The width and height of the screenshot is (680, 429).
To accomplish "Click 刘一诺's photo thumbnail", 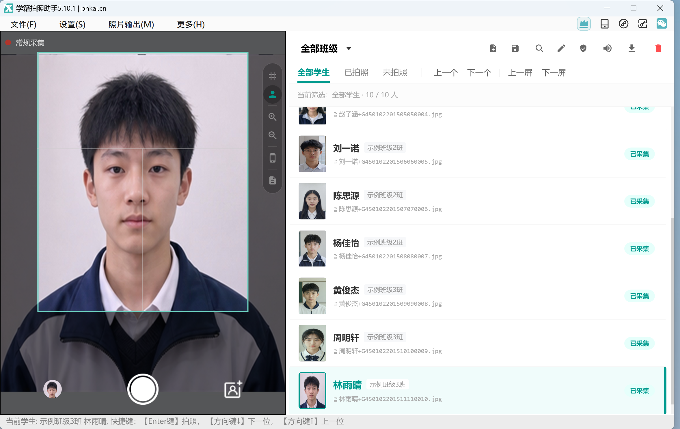I will 312,154.
